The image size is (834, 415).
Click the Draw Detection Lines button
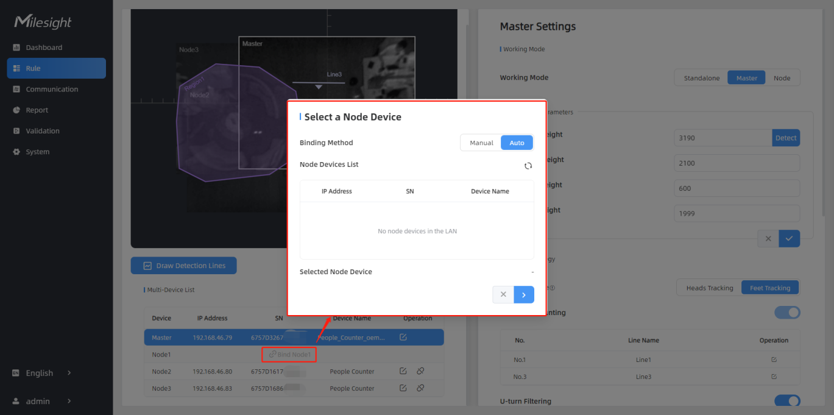pyautogui.click(x=183, y=266)
